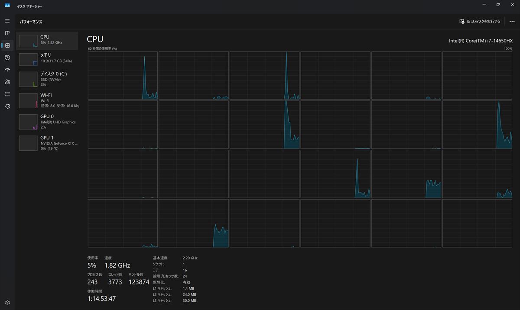This screenshot has width=520, height=310.
Task: Switch to the Processes page icon
Action: (7, 33)
